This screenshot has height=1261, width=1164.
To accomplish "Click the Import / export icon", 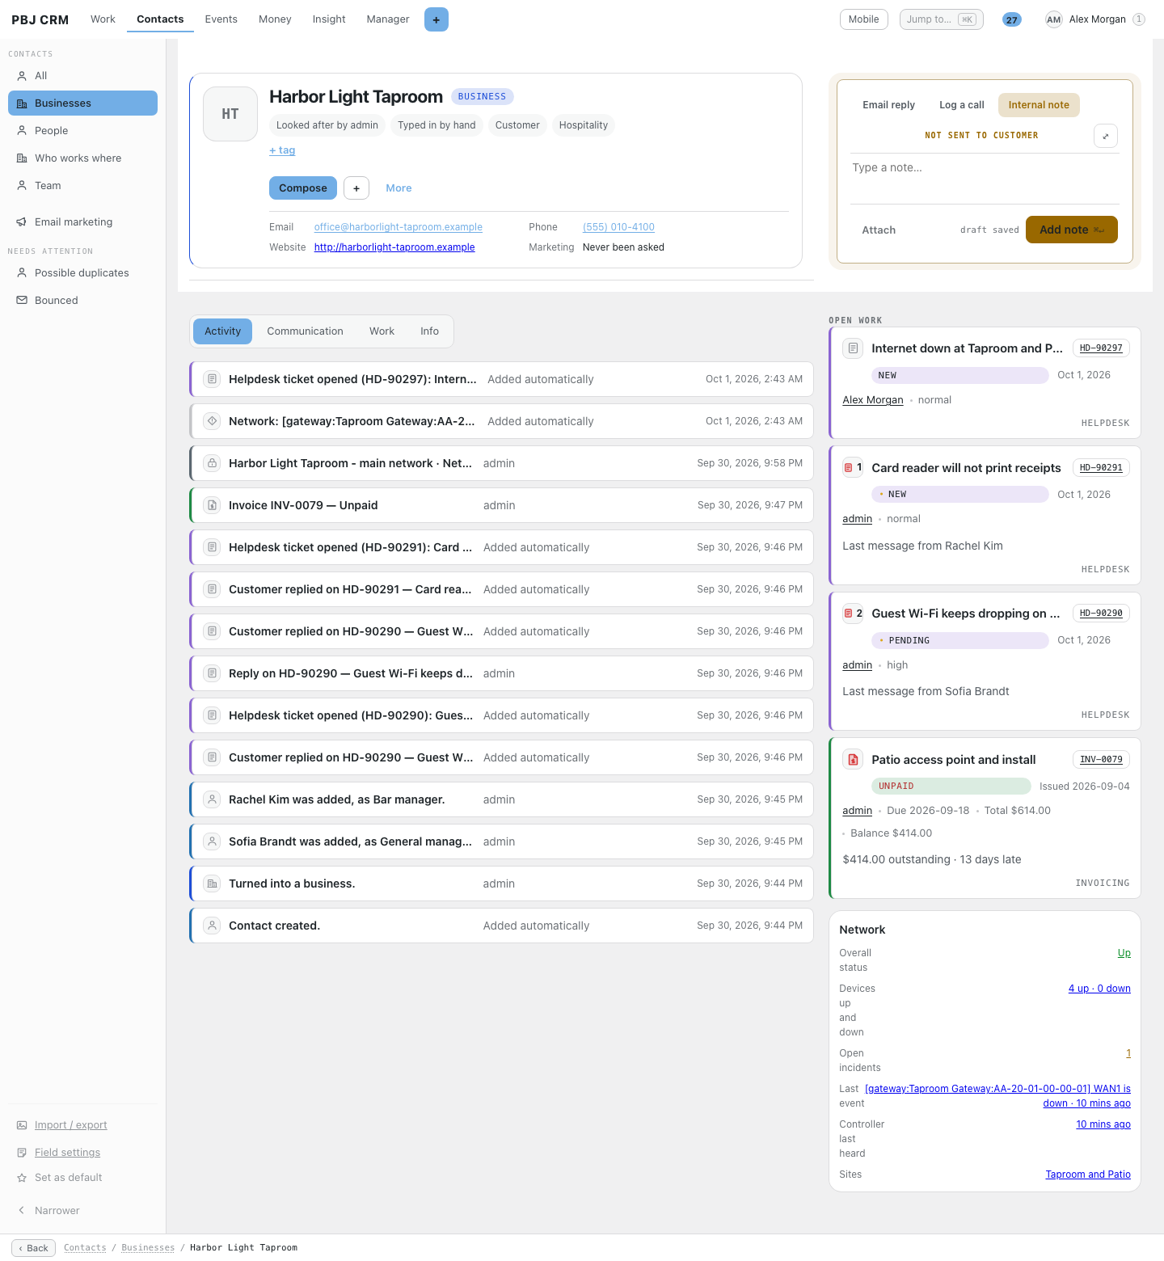I will 22,1125.
